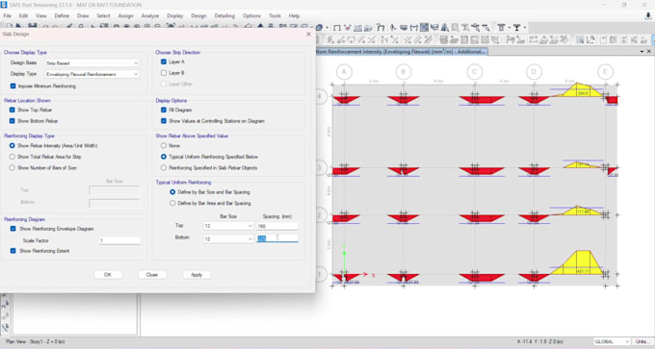The height and width of the screenshot is (349, 655).
Task: Toggle Show Values at Controlling Stations checkbox
Action: (164, 121)
